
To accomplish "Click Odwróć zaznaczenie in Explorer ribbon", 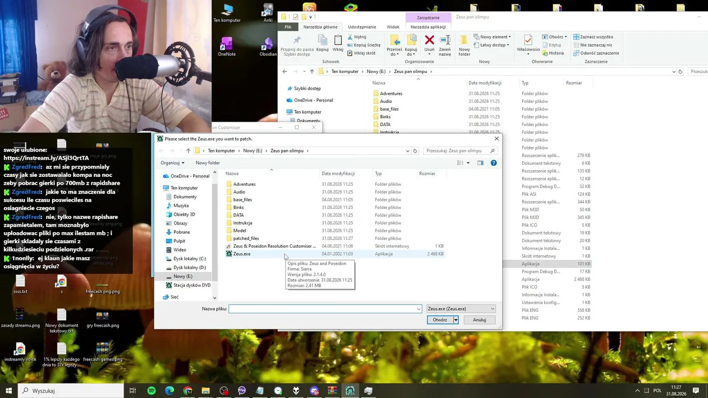I will click(596, 53).
